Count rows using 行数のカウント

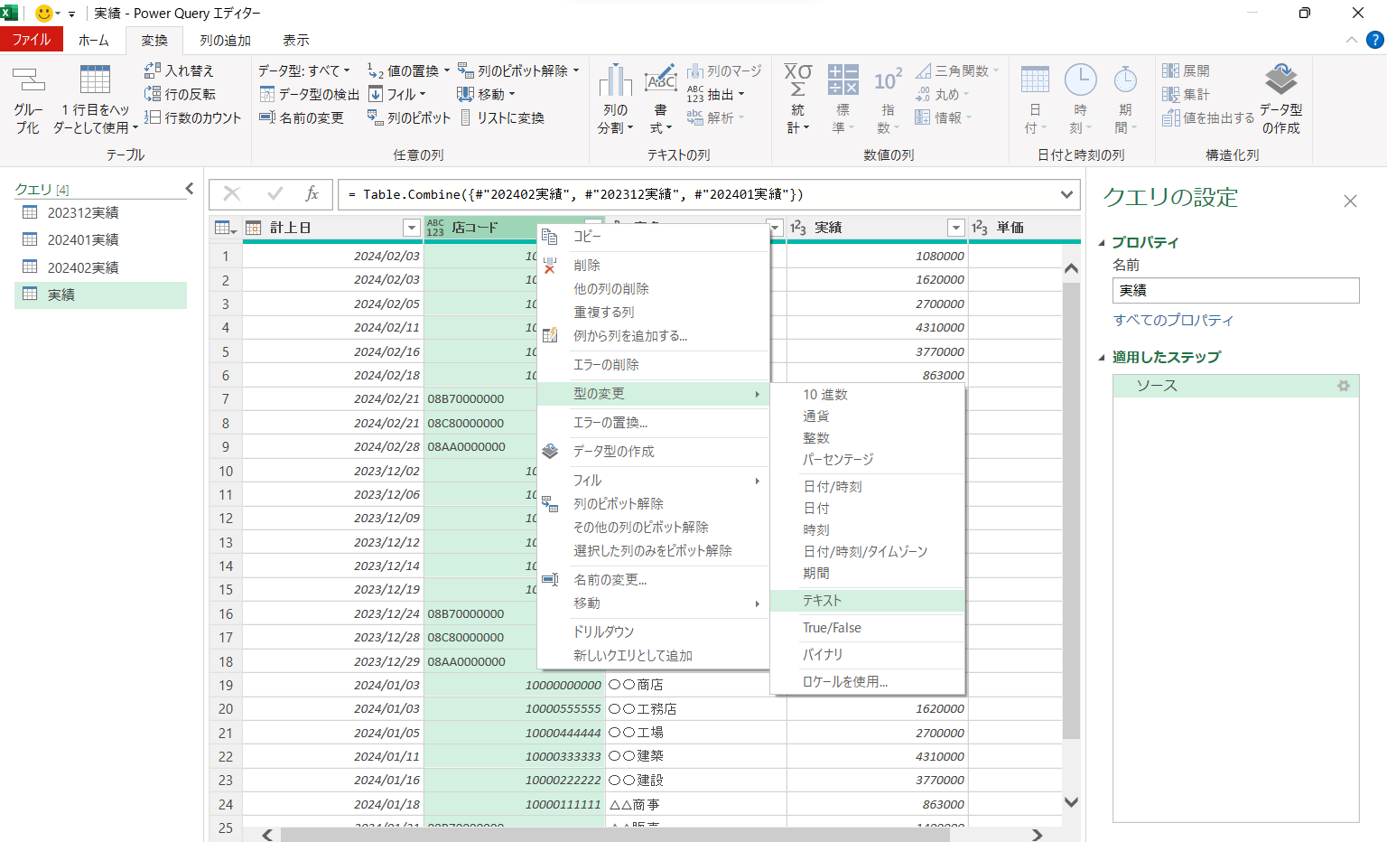(192, 117)
